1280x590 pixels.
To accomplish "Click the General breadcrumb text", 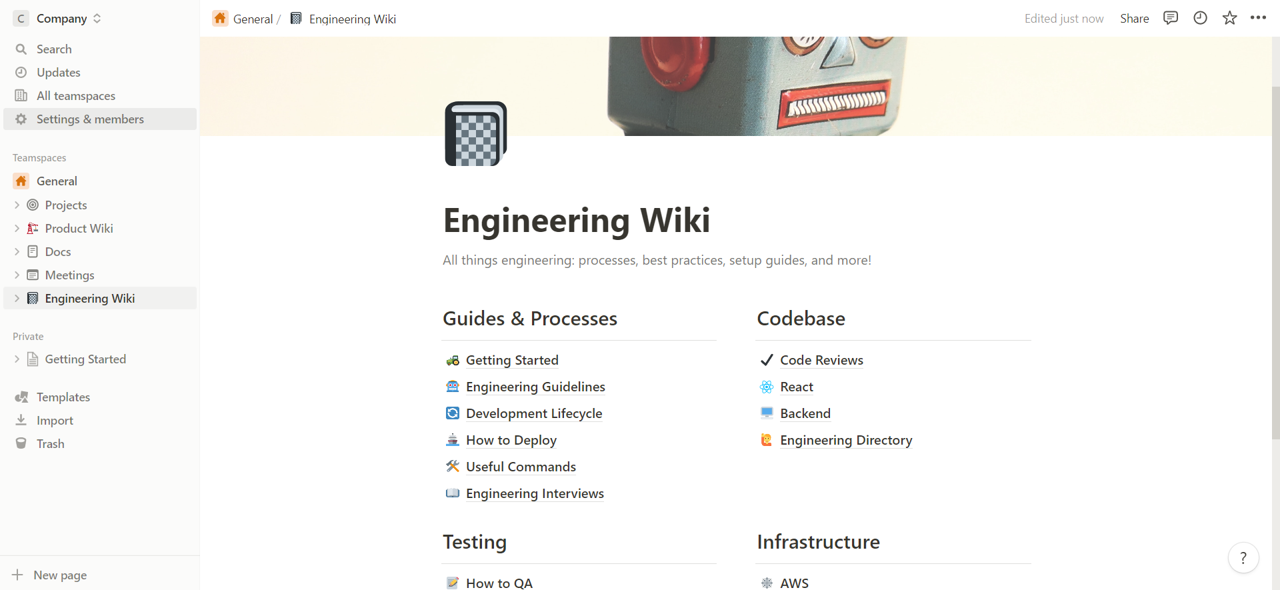I will [x=253, y=19].
